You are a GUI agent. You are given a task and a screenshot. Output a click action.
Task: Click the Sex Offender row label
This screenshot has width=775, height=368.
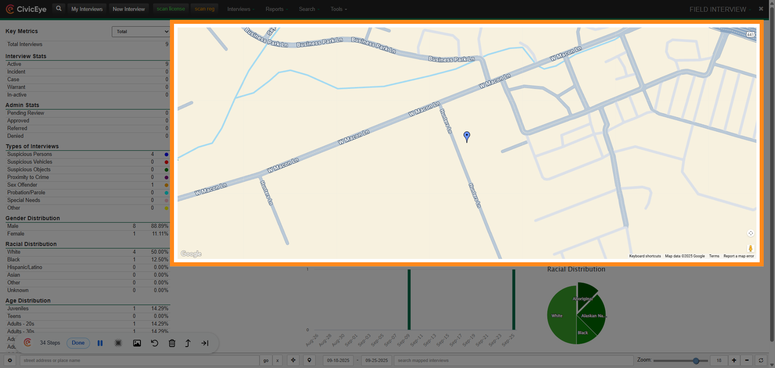(x=22, y=185)
